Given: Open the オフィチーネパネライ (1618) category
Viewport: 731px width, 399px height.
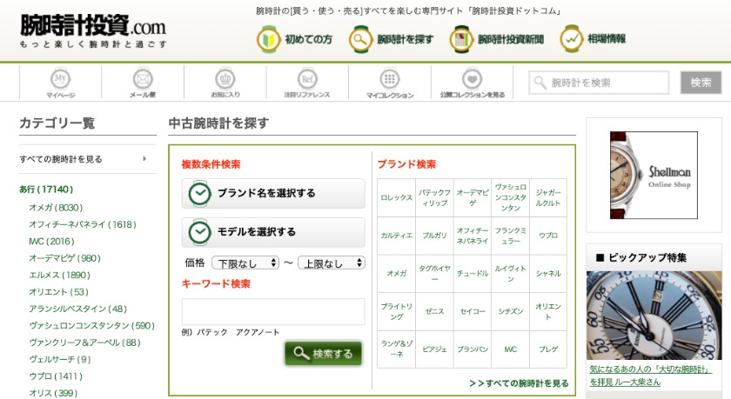Looking at the screenshot, I should tap(83, 224).
